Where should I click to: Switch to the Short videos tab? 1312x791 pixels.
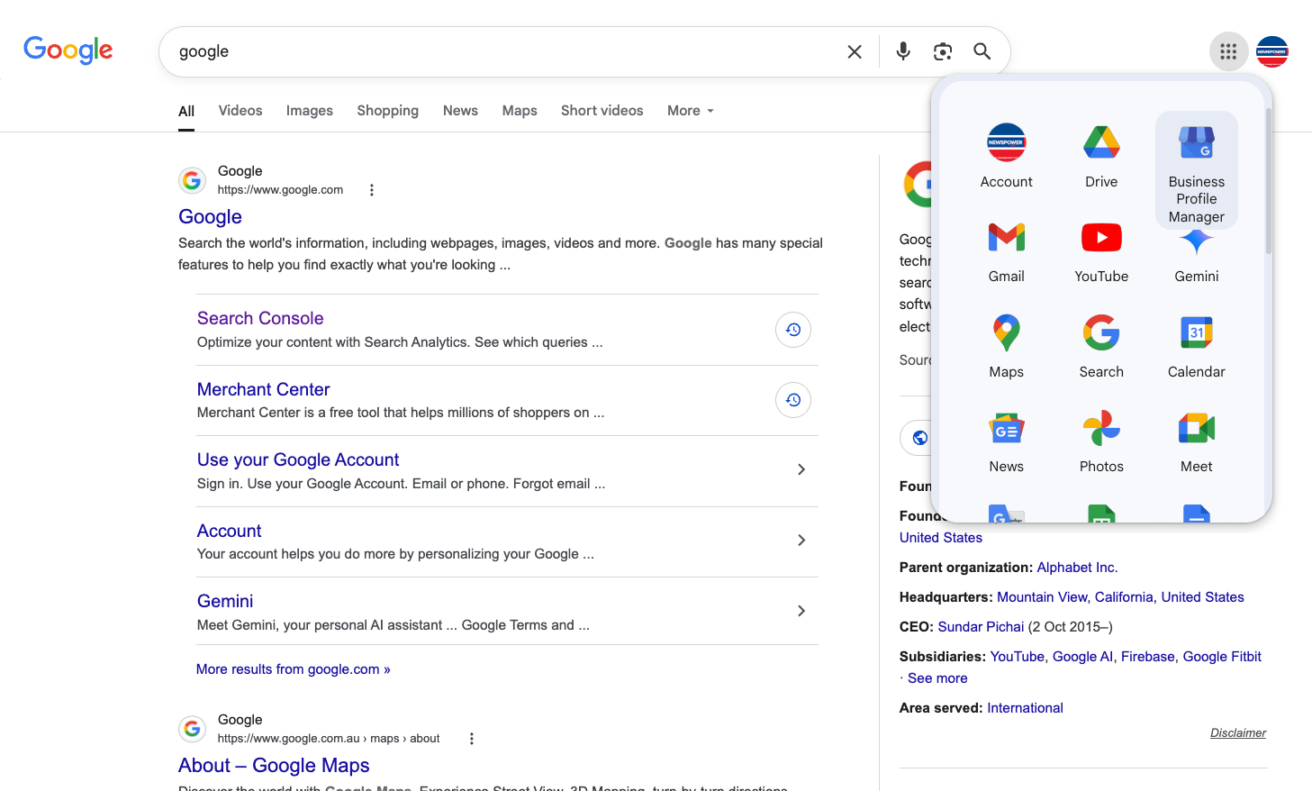pyautogui.click(x=602, y=111)
